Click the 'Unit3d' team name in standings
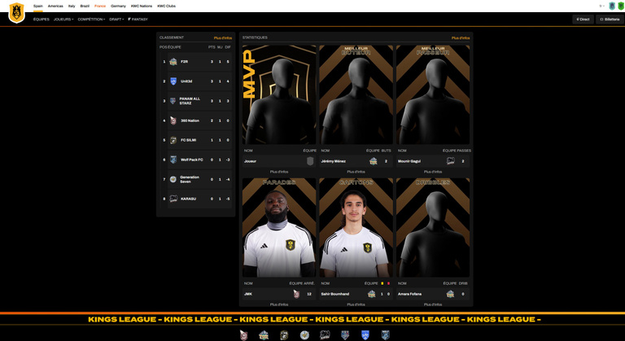 point(186,81)
